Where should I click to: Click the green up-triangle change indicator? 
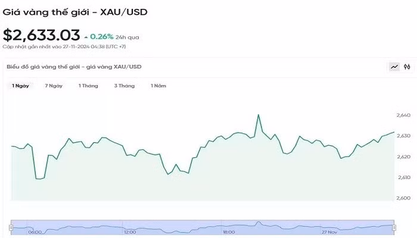[x=86, y=37]
